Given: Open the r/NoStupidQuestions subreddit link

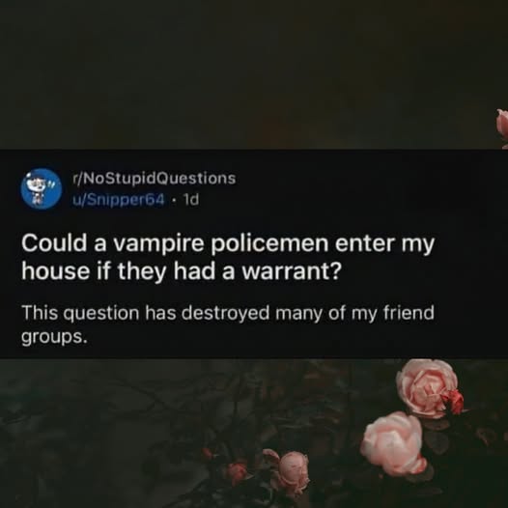Looking at the screenshot, I should point(154,178).
